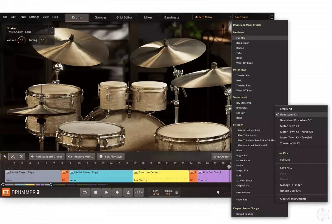The height and width of the screenshot is (224, 332).
Task: Start playback with the play button
Action: (107, 192)
